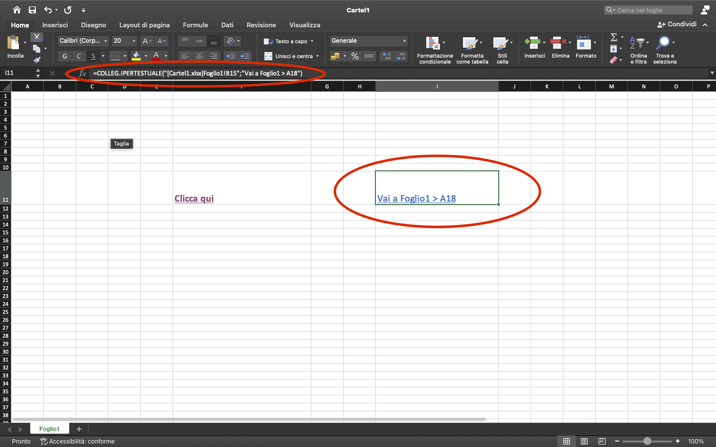Viewport: 716px width, 447px height.
Task: Open the Generale number format dropdown
Action: tap(368, 41)
